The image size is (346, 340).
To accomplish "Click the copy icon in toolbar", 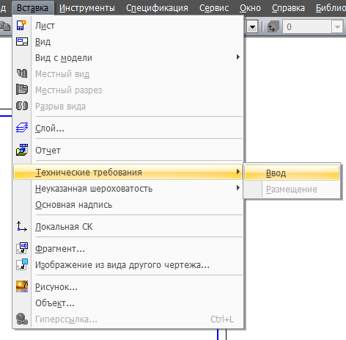I will (5, 26).
